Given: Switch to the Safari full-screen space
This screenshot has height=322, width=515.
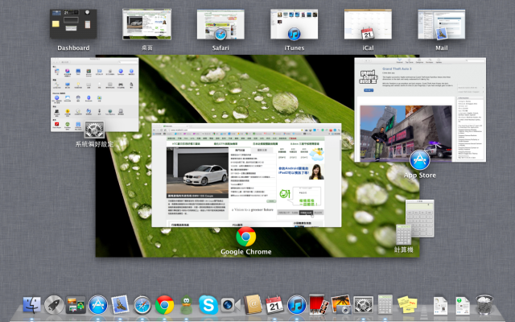Looking at the screenshot, I should click(220, 25).
